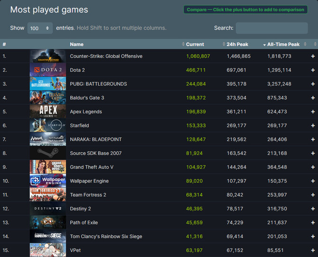The height and width of the screenshot is (257, 318).
Task: Click 24h peak value 697,061
Action: tap(236, 70)
